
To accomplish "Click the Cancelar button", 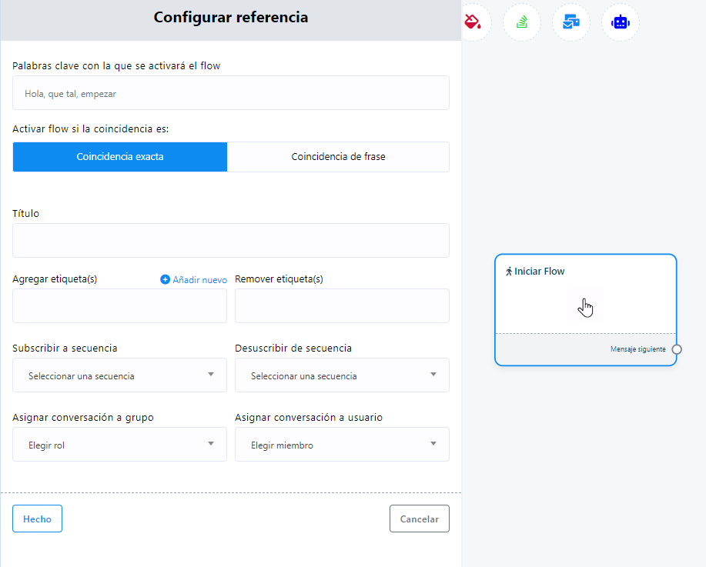I will click(x=419, y=519).
